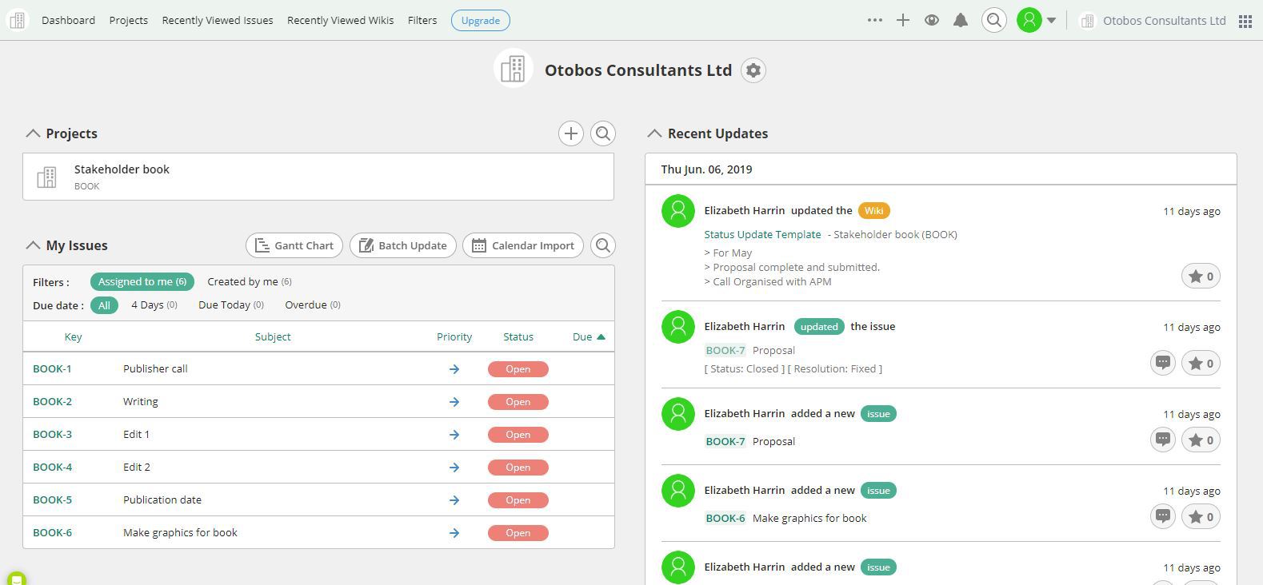1263x585 pixels.
Task: Open issue BOOK-5
Action: pyautogui.click(x=52, y=500)
